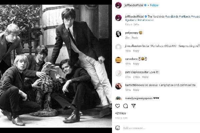Follow jeffbeckofficial

[154, 5]
